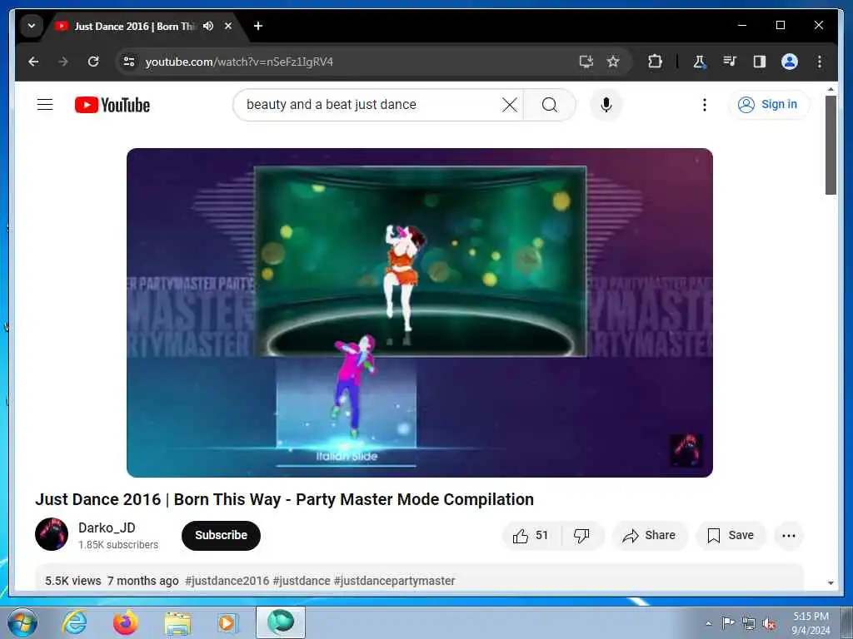Viewport: 853px width, 639px height.
Task: Open the #justdance2016 hashtag link
Action: pyautogui.click(x=227, y=581)
